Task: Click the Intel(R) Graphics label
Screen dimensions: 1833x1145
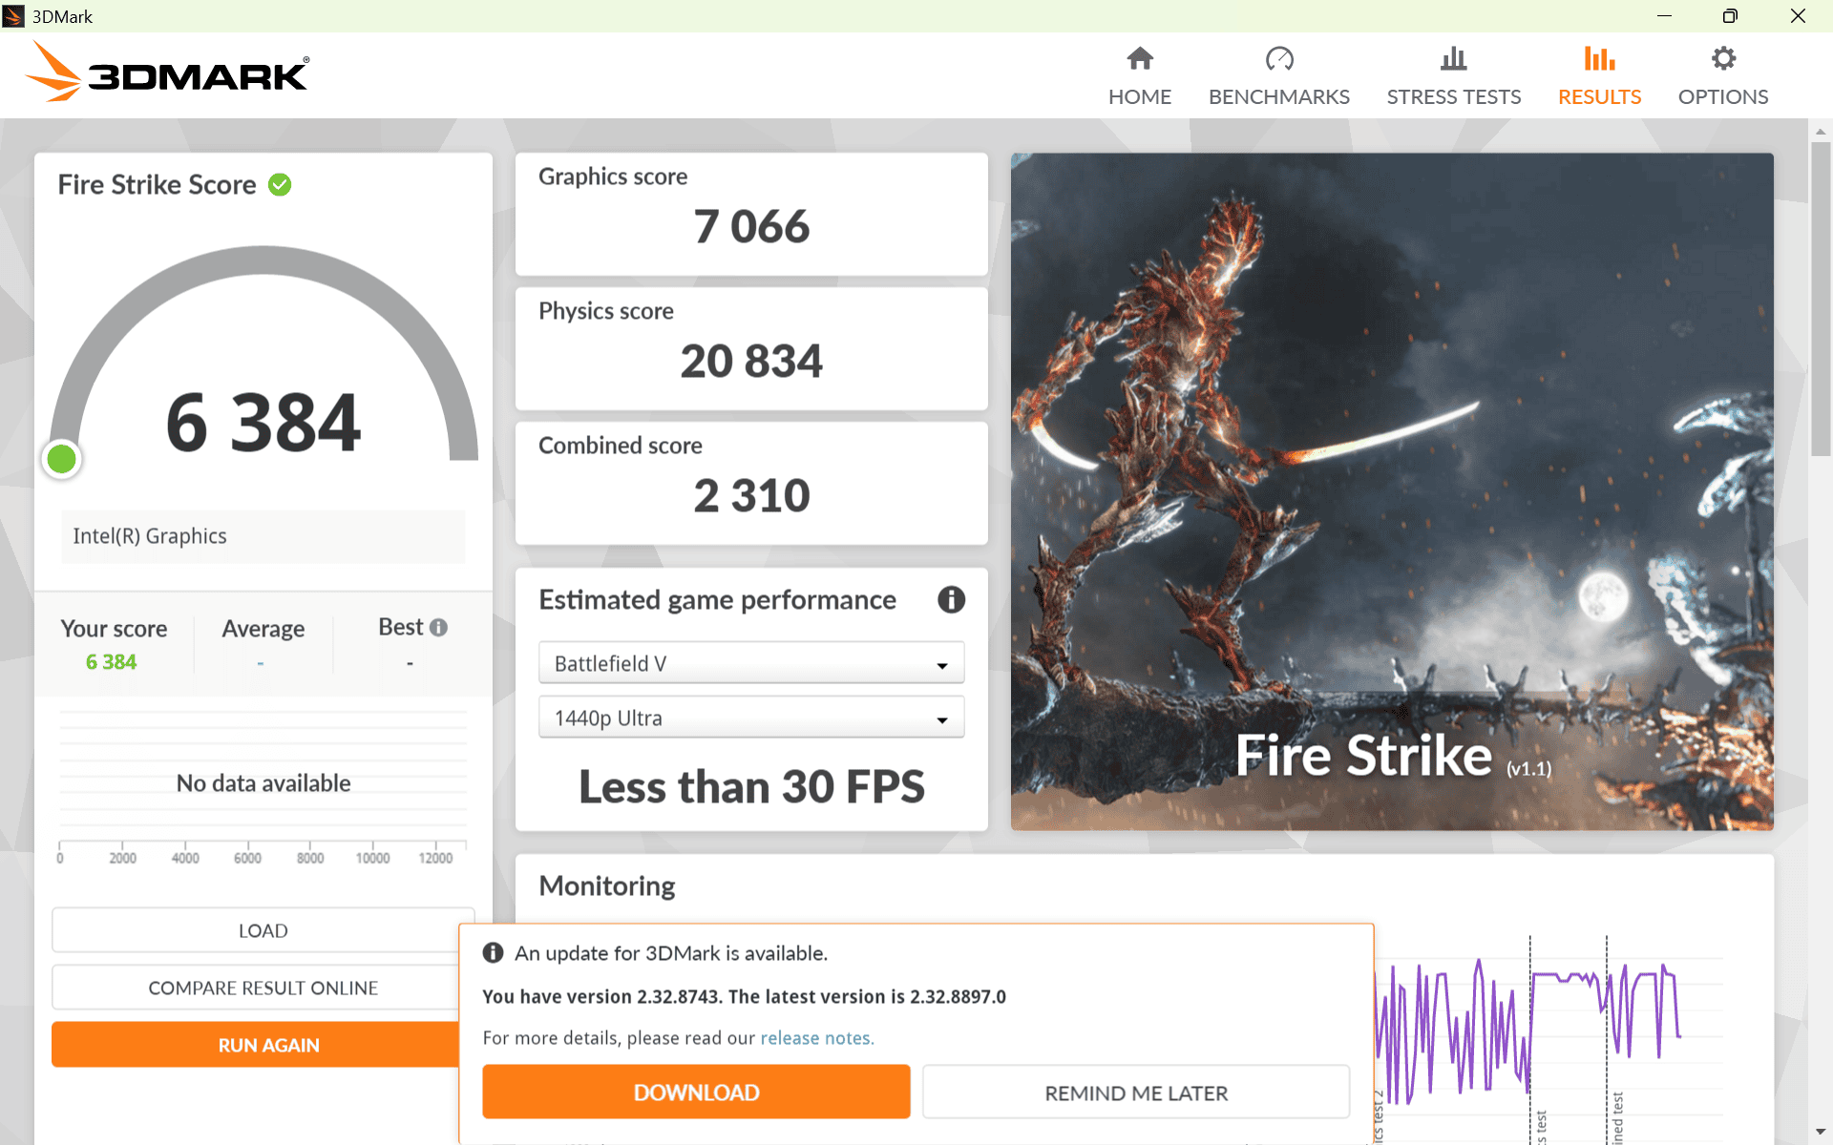Action: tap(150, 536)
